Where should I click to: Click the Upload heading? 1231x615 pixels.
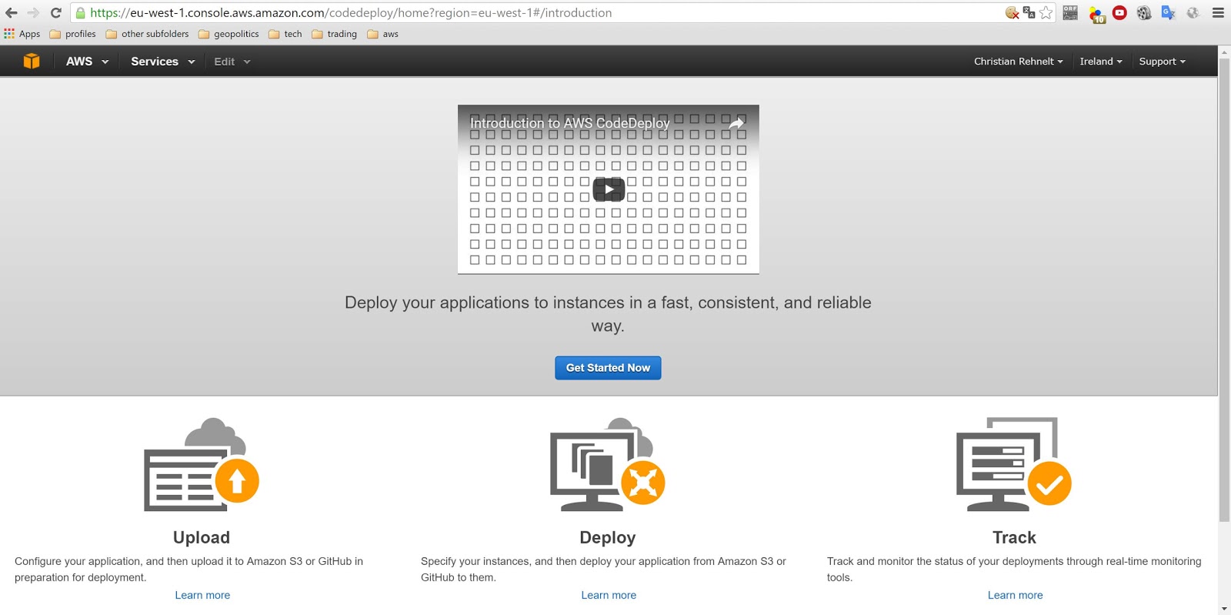(202, 537)
